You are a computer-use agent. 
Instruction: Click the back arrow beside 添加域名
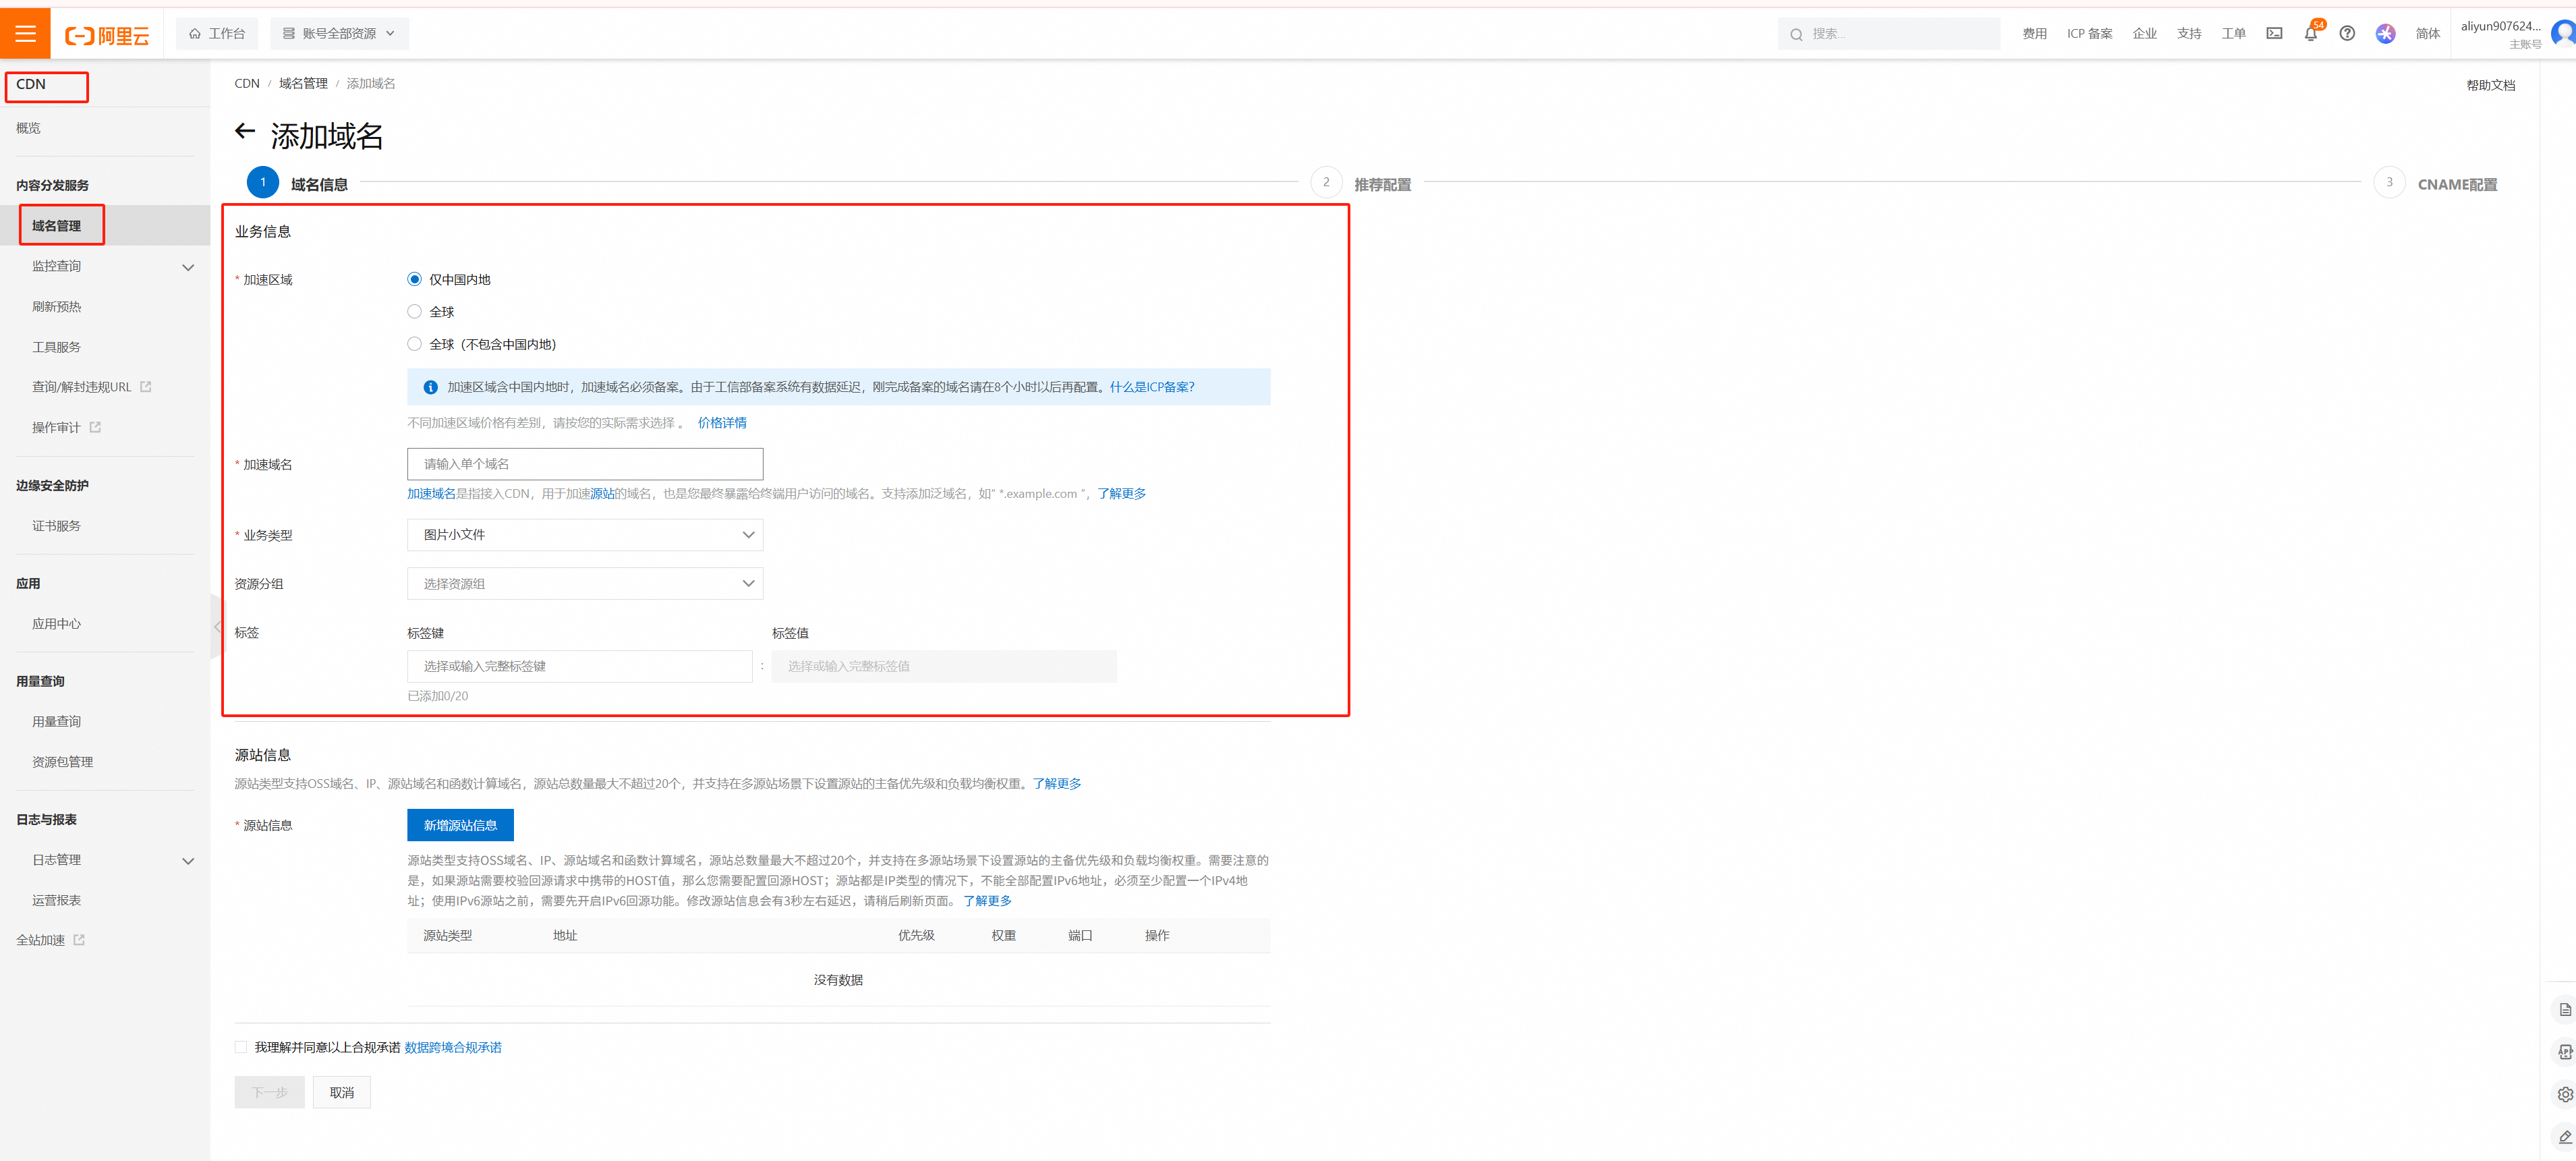245,132
